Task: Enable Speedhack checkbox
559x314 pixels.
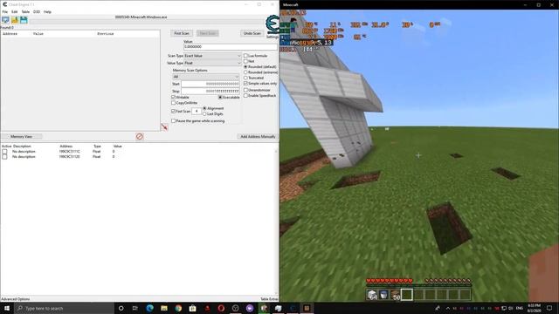Action: pyautogui.click(x=245, y=95)
